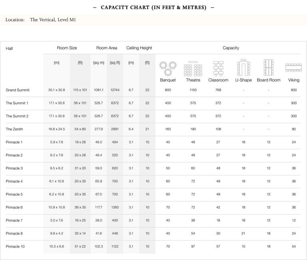The image size is (307, 260).
Task: Select the Pinnacle 10 row label
Action: [15, 246]
